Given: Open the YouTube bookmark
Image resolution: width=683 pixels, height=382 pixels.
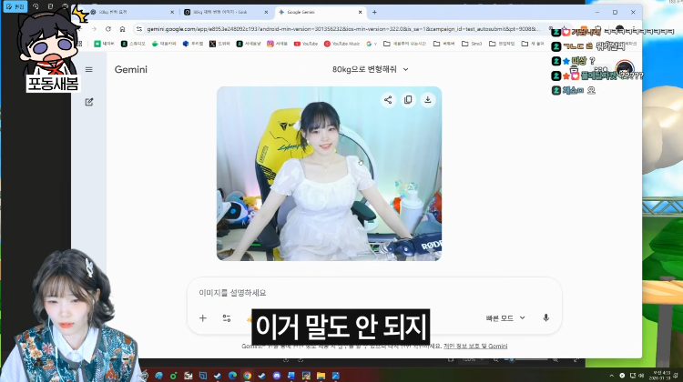Looking at the screenshot, I should point(306,44).
